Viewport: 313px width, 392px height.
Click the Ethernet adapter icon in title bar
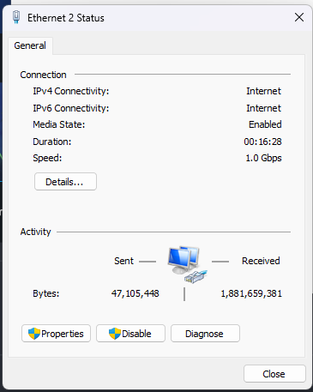tap(16, 17)
